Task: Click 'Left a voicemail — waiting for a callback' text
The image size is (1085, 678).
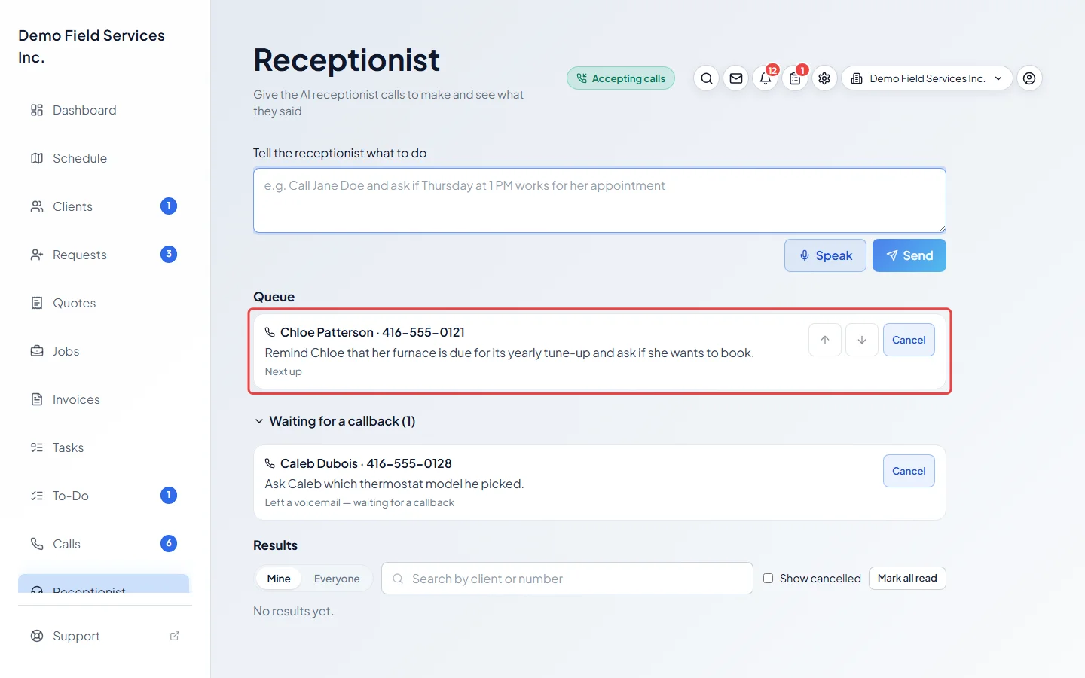Action: [x=359, y=502]
